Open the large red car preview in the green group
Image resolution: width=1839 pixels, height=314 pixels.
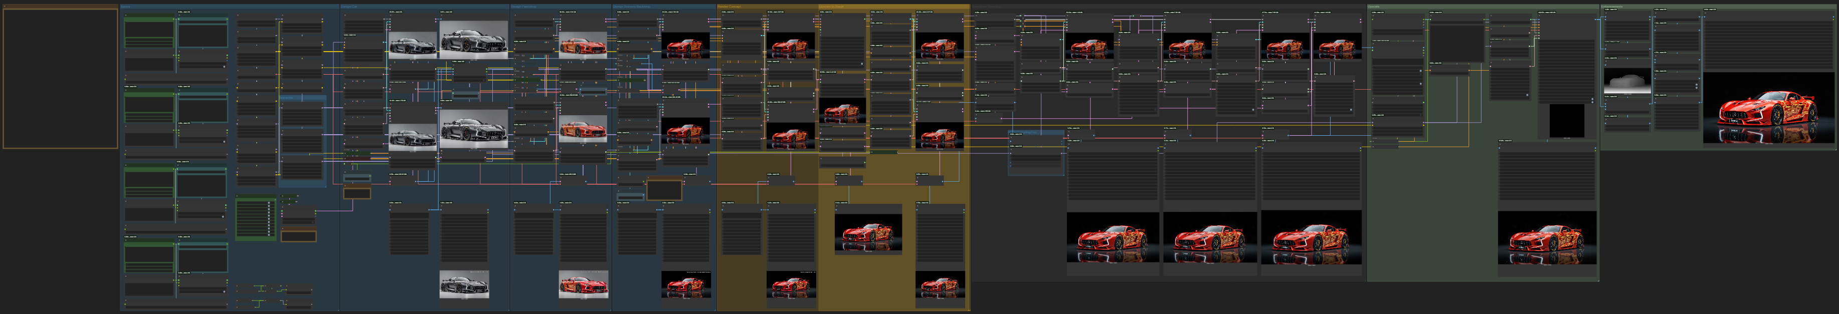point(1546,238)
